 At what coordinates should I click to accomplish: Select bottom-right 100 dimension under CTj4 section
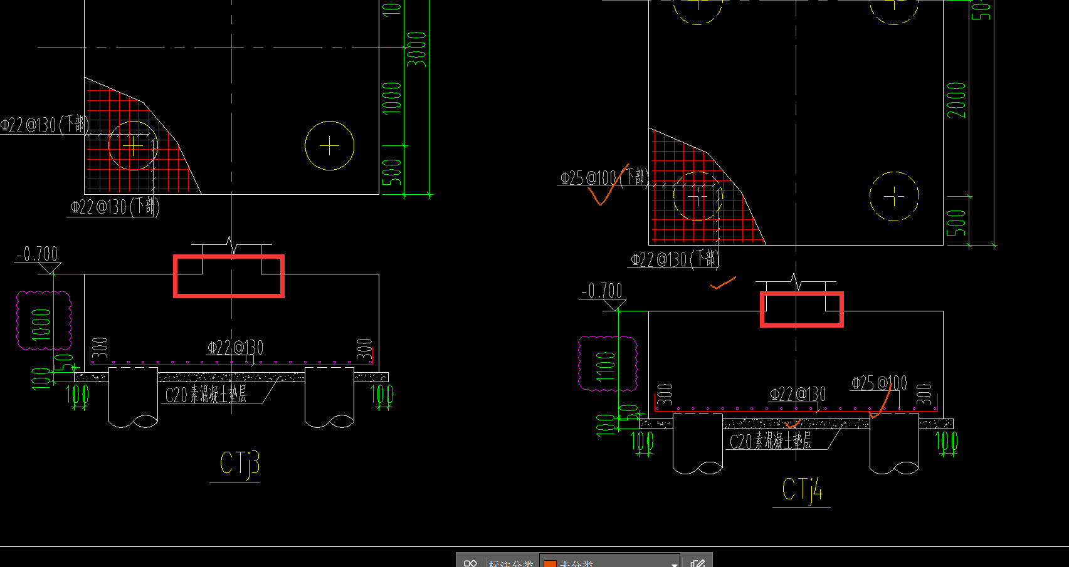946,441
